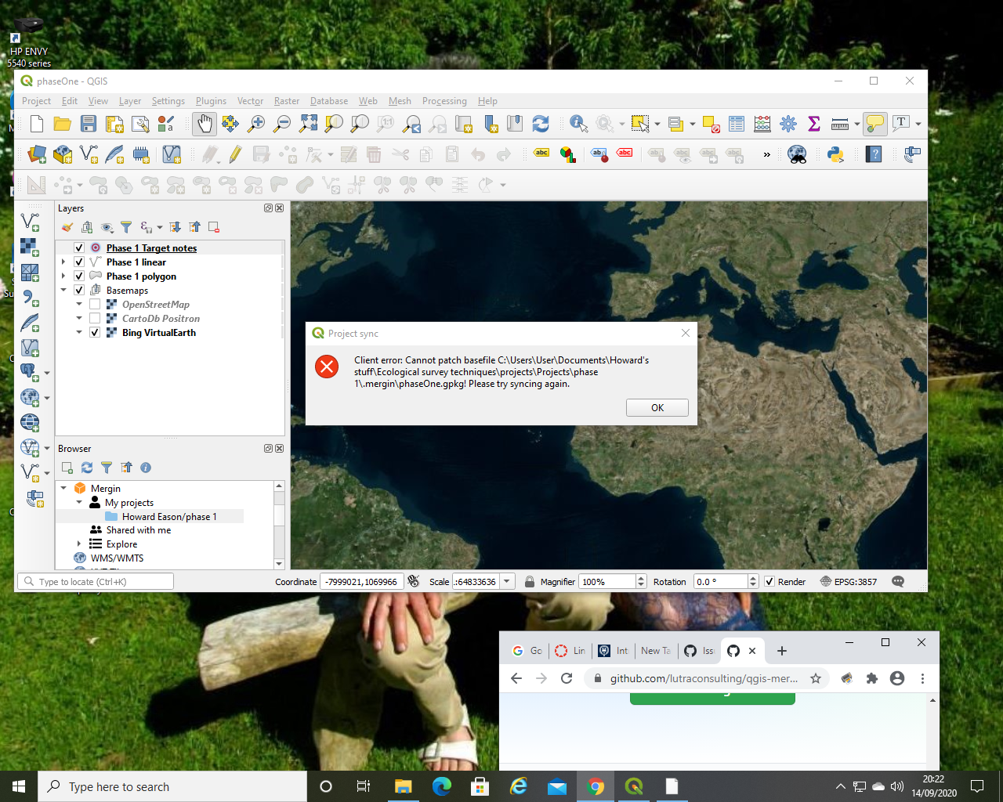
Task: Uncheck the Bing VirtualEarth layer
Action: coord(95,332)
